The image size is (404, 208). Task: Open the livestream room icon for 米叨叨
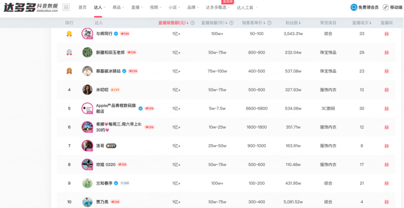coord(386,90)
